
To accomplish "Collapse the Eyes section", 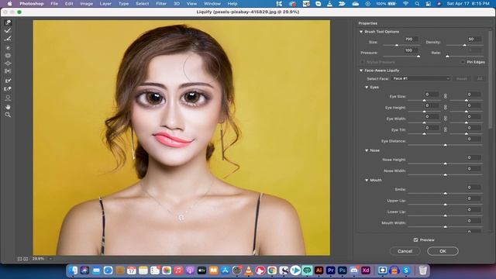I will click(x=367, y=87).
